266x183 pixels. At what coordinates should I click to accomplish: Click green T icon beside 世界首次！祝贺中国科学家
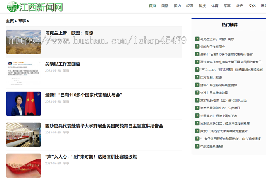tap(197, 115)
